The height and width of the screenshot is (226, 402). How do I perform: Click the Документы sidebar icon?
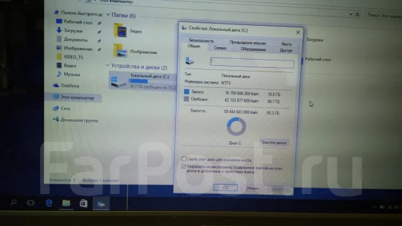(x=59, y=39)
